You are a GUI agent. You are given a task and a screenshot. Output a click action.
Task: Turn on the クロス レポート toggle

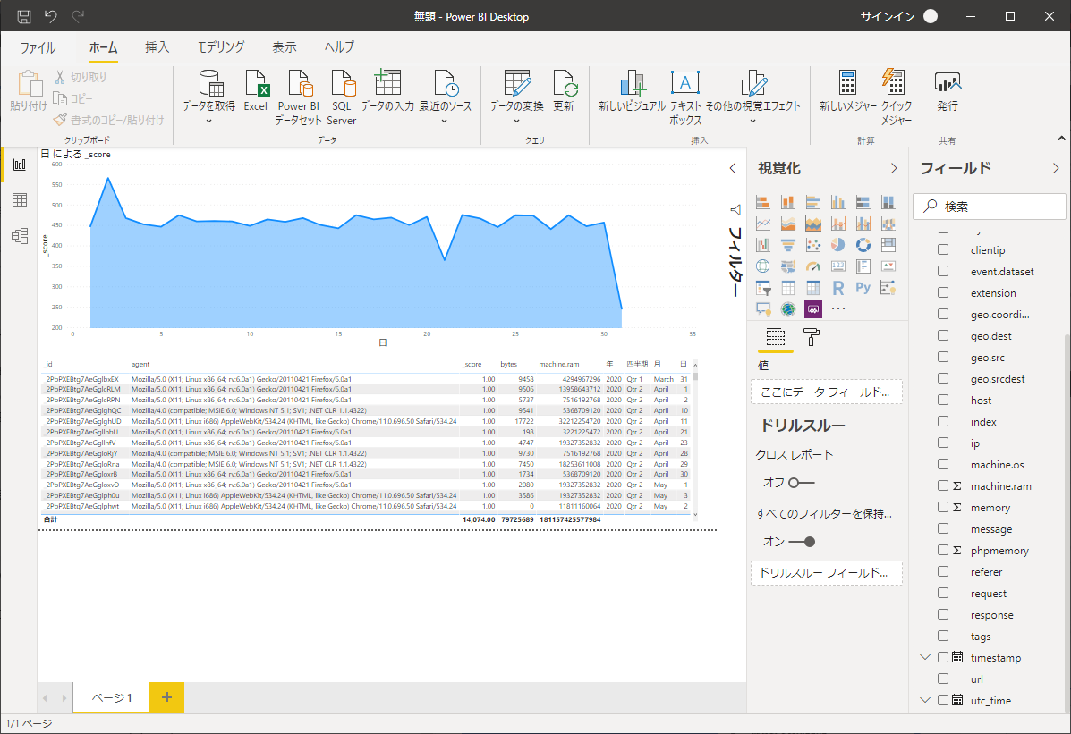click(x=801, y=483)
